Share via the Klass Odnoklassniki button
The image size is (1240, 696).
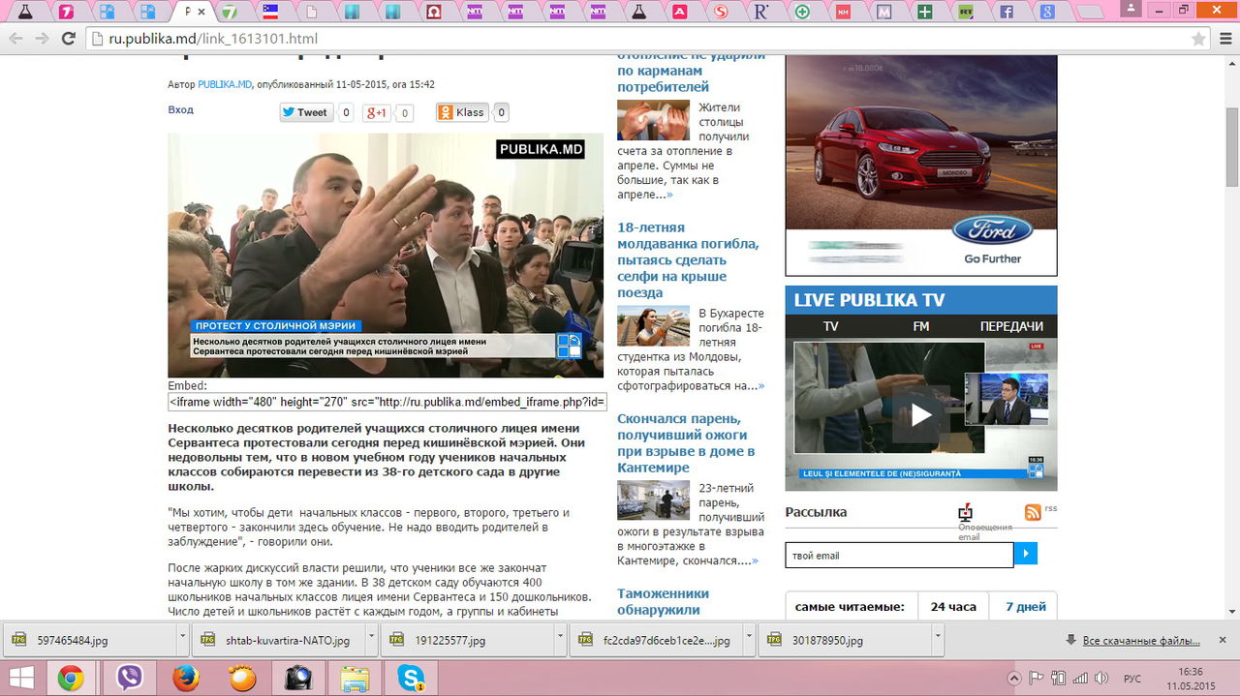click(462, 112)
